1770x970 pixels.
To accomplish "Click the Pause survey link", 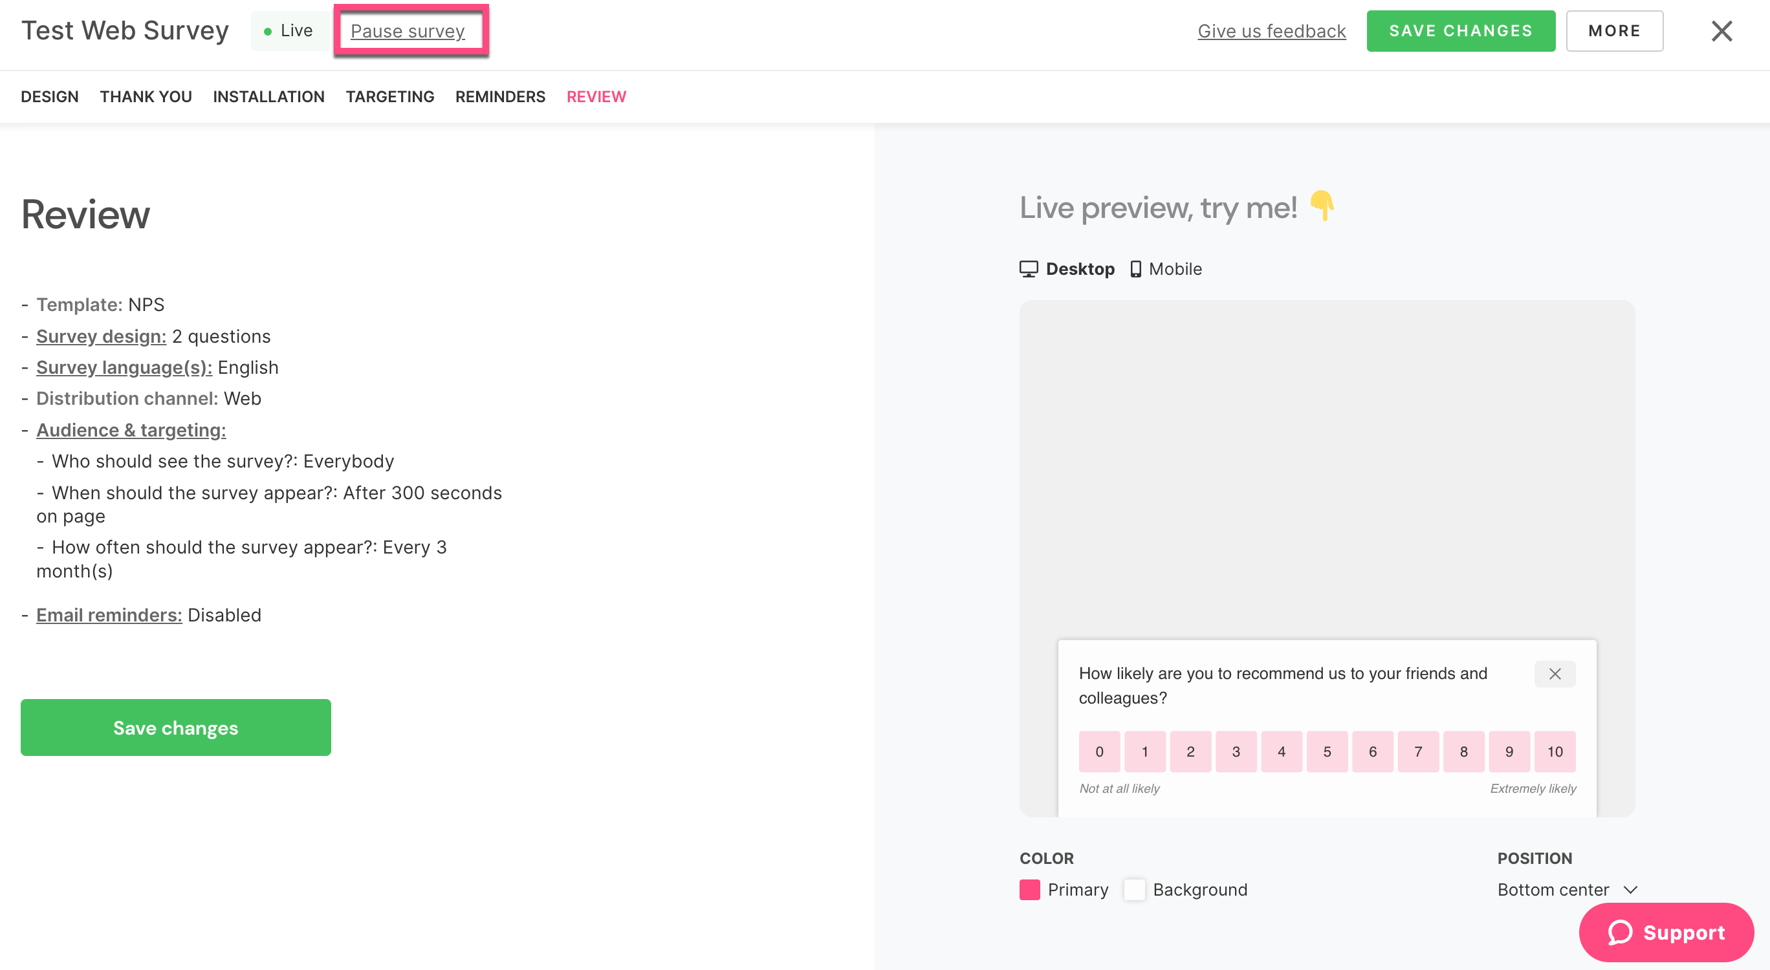I will coord(408,32).
